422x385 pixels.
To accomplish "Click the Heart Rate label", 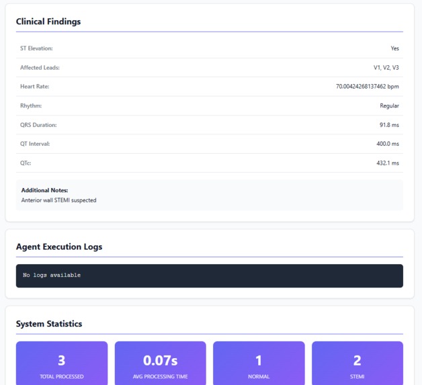I will coord(35,87).
